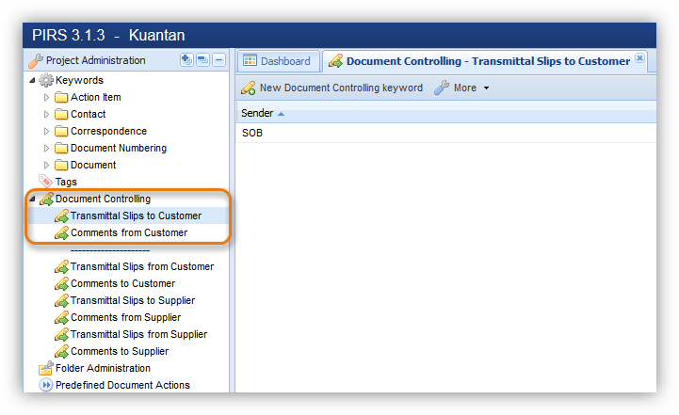Click New Document Controlling keyword button
The height and width of the screenshot is (415, 679).
pos(331,88)
